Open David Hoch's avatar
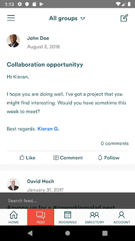 13,184
